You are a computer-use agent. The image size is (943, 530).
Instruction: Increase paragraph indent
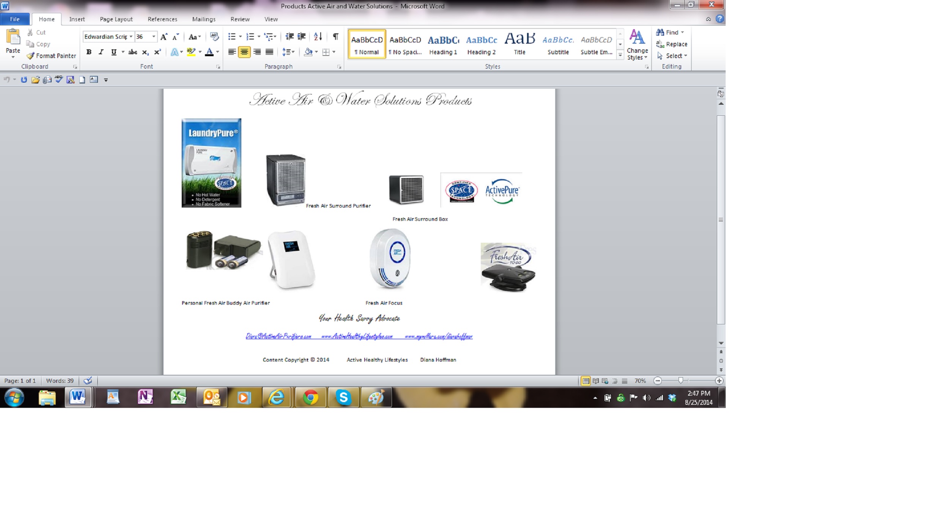click(x=302, y=37)
